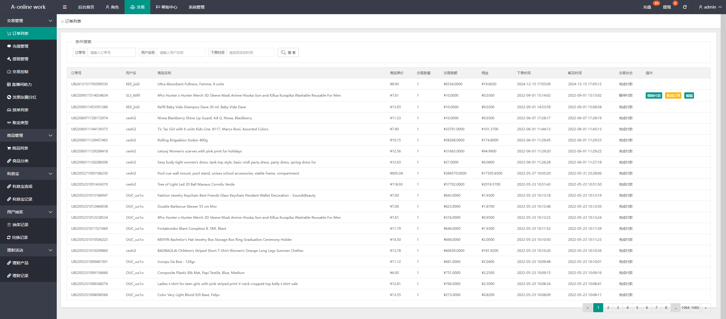Viewport: 726px width, 319px height.
Task: Switch to the 系统管理 top tab
Action: 196,7
